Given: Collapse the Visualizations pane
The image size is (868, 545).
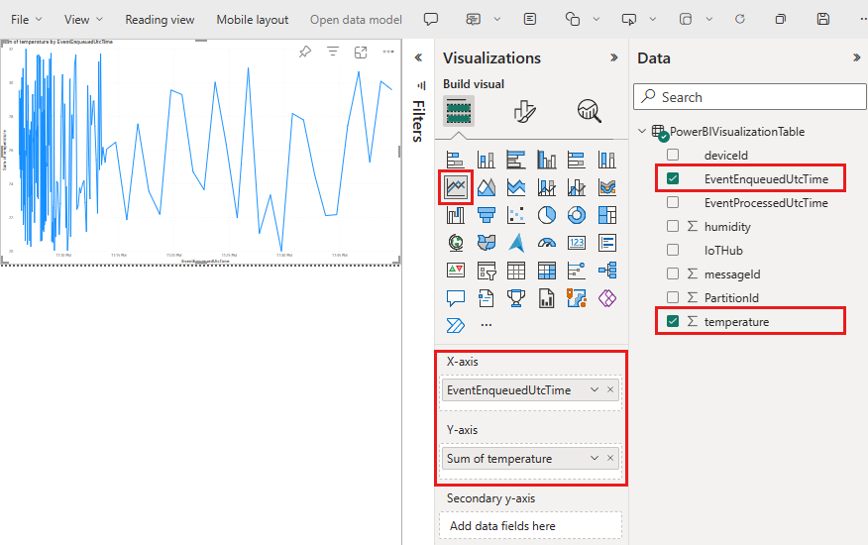Looking at the screenshot, I should coord(614,57).
